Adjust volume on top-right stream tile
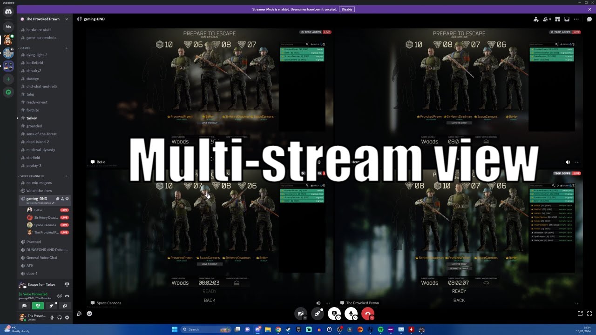Screen dimensions: 596x335 click(568, 162)
